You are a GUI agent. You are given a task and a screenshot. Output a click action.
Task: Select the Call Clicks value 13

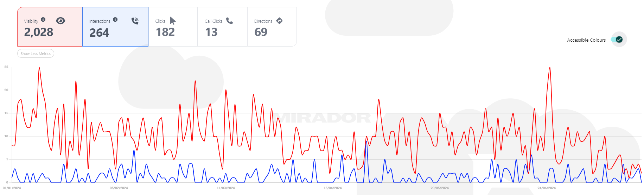211,32
